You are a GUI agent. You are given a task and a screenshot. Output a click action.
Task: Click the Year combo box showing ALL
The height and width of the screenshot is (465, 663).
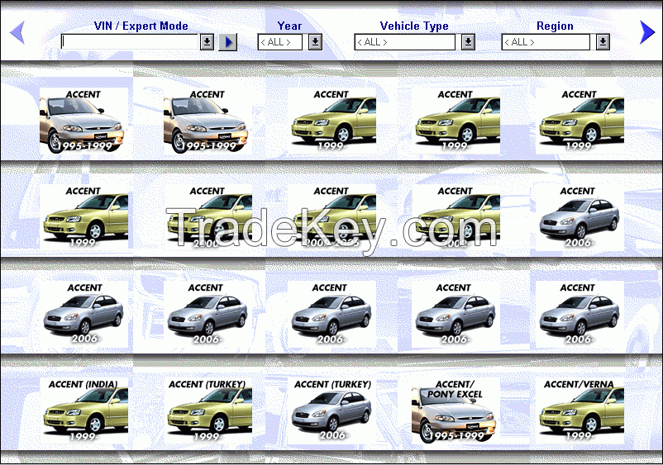point(279,42)
